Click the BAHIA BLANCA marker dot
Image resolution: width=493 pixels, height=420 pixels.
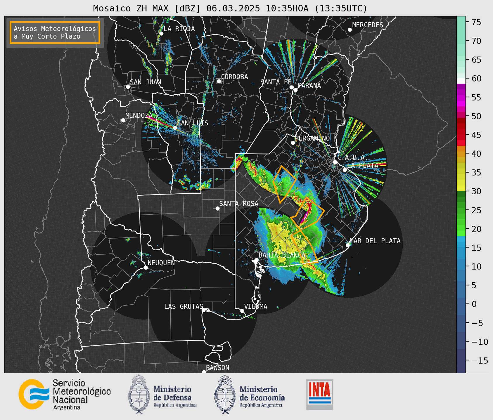pyautogui.click(x=256, y=260)
